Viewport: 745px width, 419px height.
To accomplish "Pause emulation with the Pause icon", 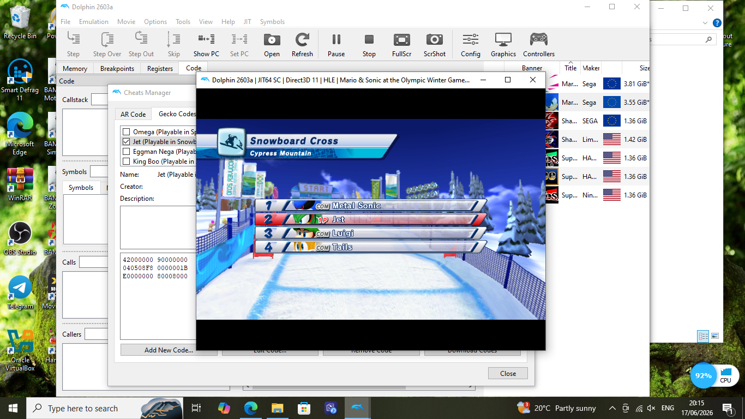I will click(x=336, y=44).
